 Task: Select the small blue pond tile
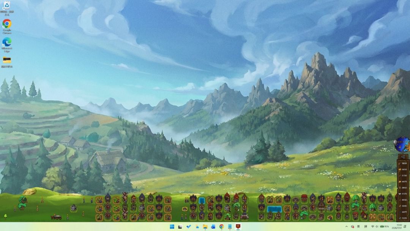[202, 201]
